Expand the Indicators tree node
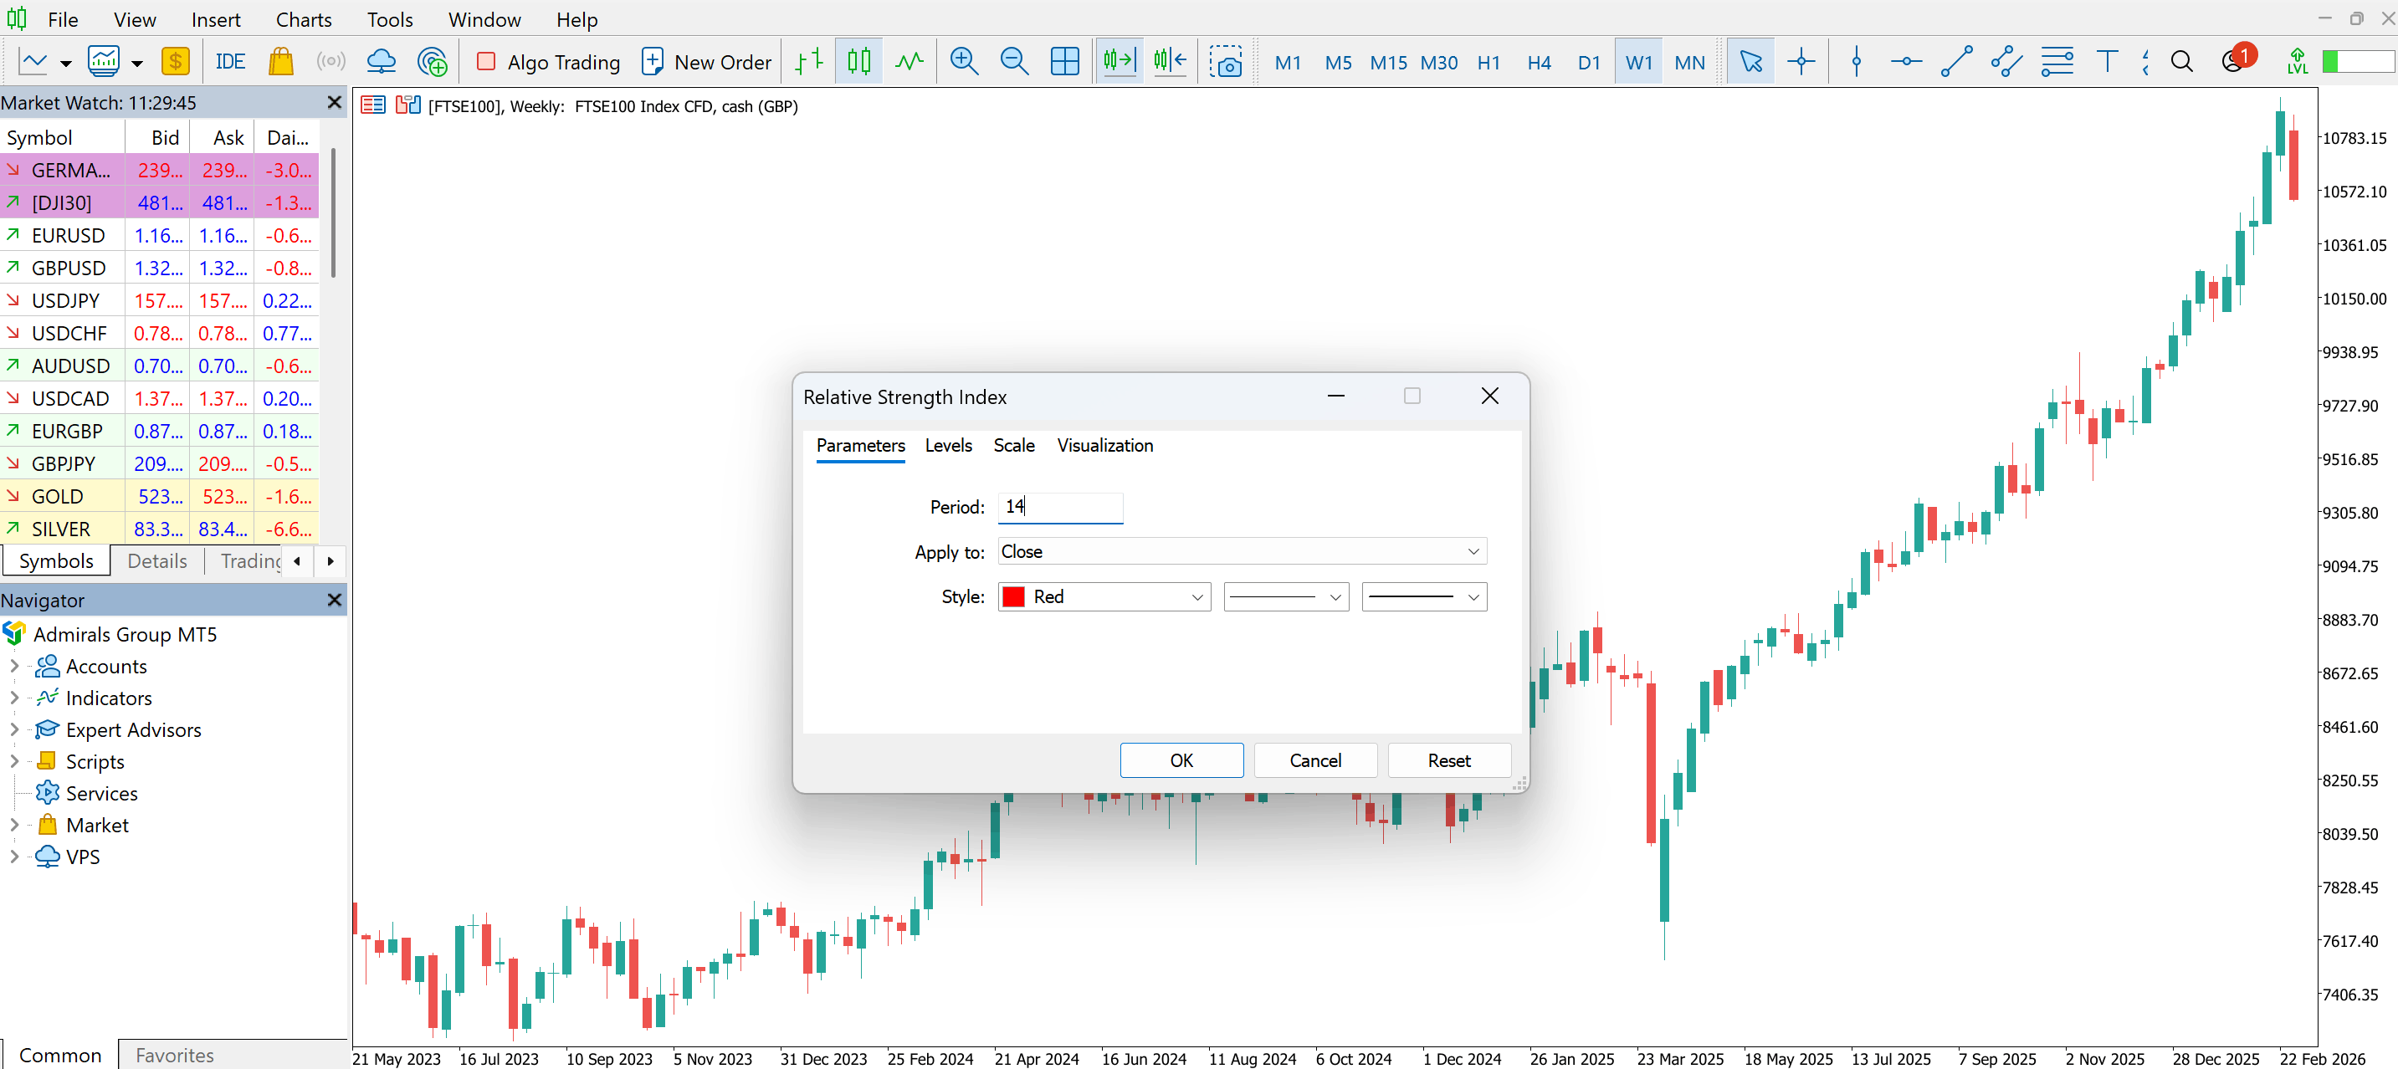This screenshot has width=2398, height=1069. point(14,698)
